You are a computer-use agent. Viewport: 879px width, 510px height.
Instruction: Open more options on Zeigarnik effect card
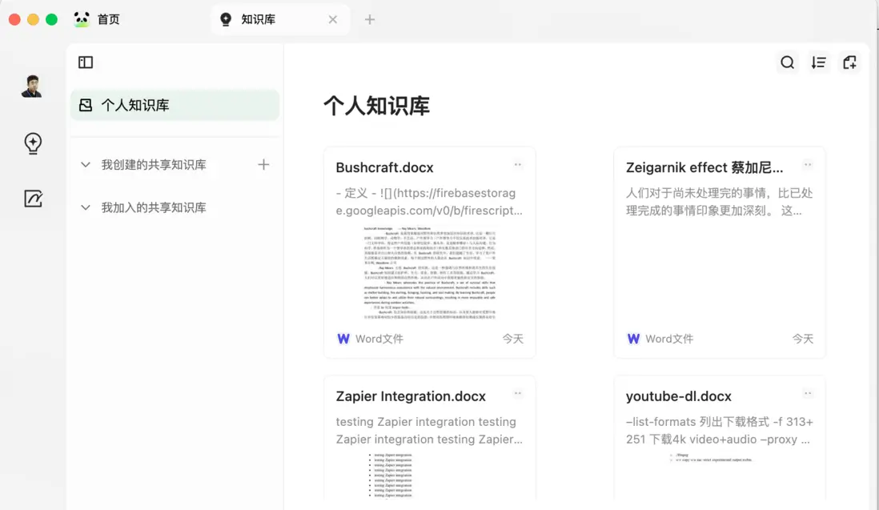point(808,165)
